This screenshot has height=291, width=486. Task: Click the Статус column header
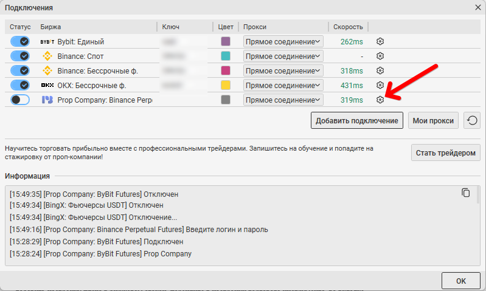pyautogui.click(x=20, y=27)
